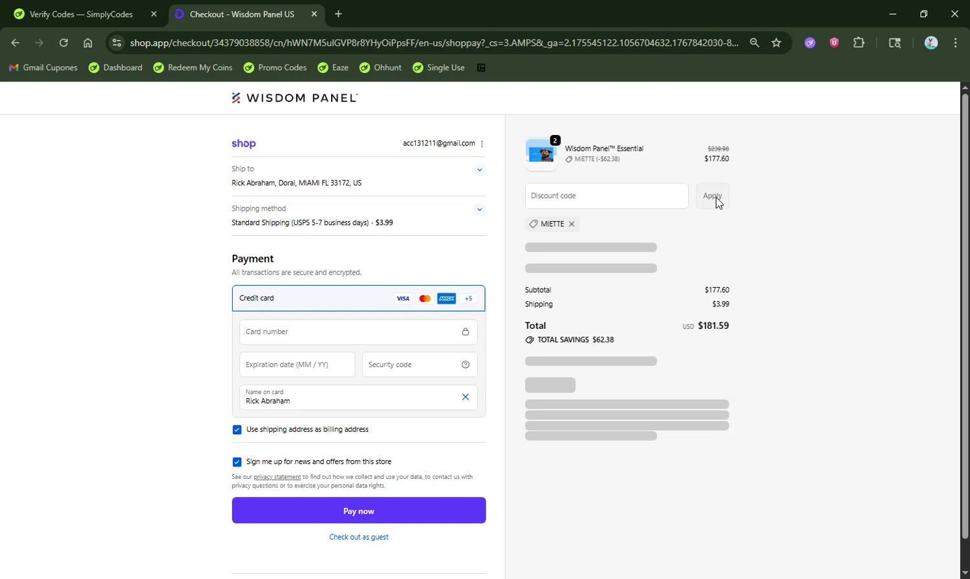This screenshot has height=579, width=970.
Task: Open the red shield extension icon
Action: tap(834, 43)
